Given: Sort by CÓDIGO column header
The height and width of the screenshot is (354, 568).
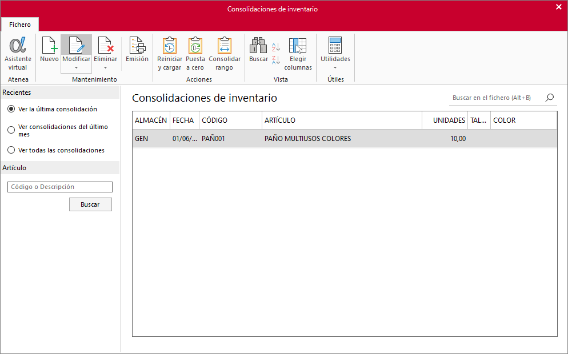Looking at the screenshot, I should point(230,120).
